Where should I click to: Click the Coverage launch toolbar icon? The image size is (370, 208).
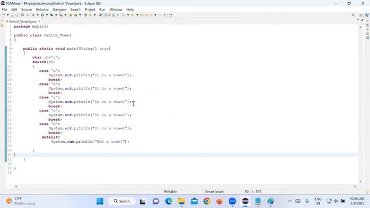[x=51, y=15]
